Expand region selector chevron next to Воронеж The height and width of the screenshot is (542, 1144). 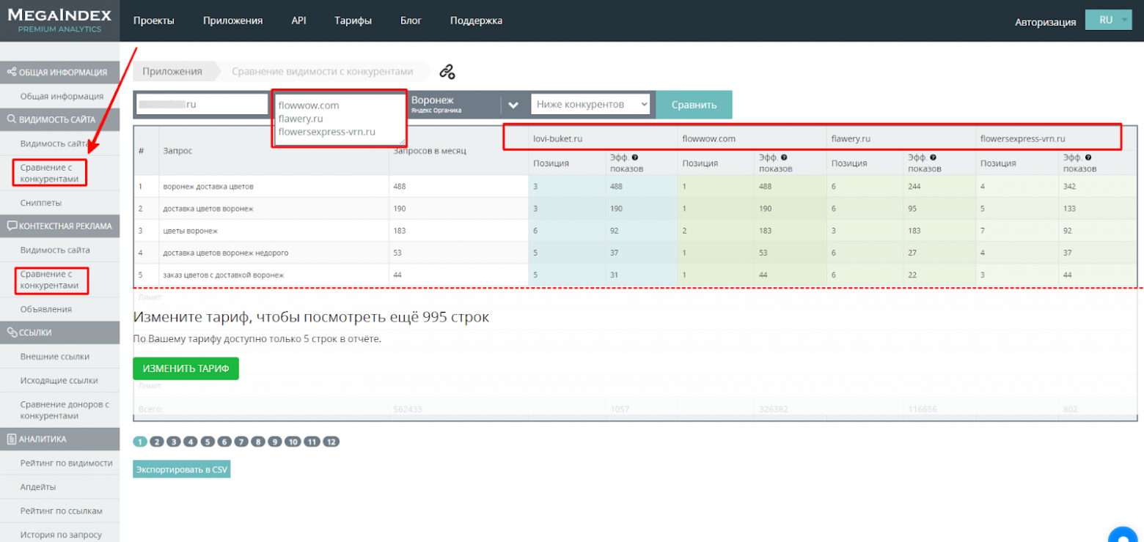[x=513, y=105]
